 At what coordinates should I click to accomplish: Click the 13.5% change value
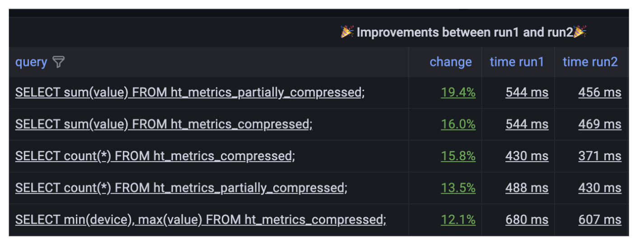click(458, 188)
